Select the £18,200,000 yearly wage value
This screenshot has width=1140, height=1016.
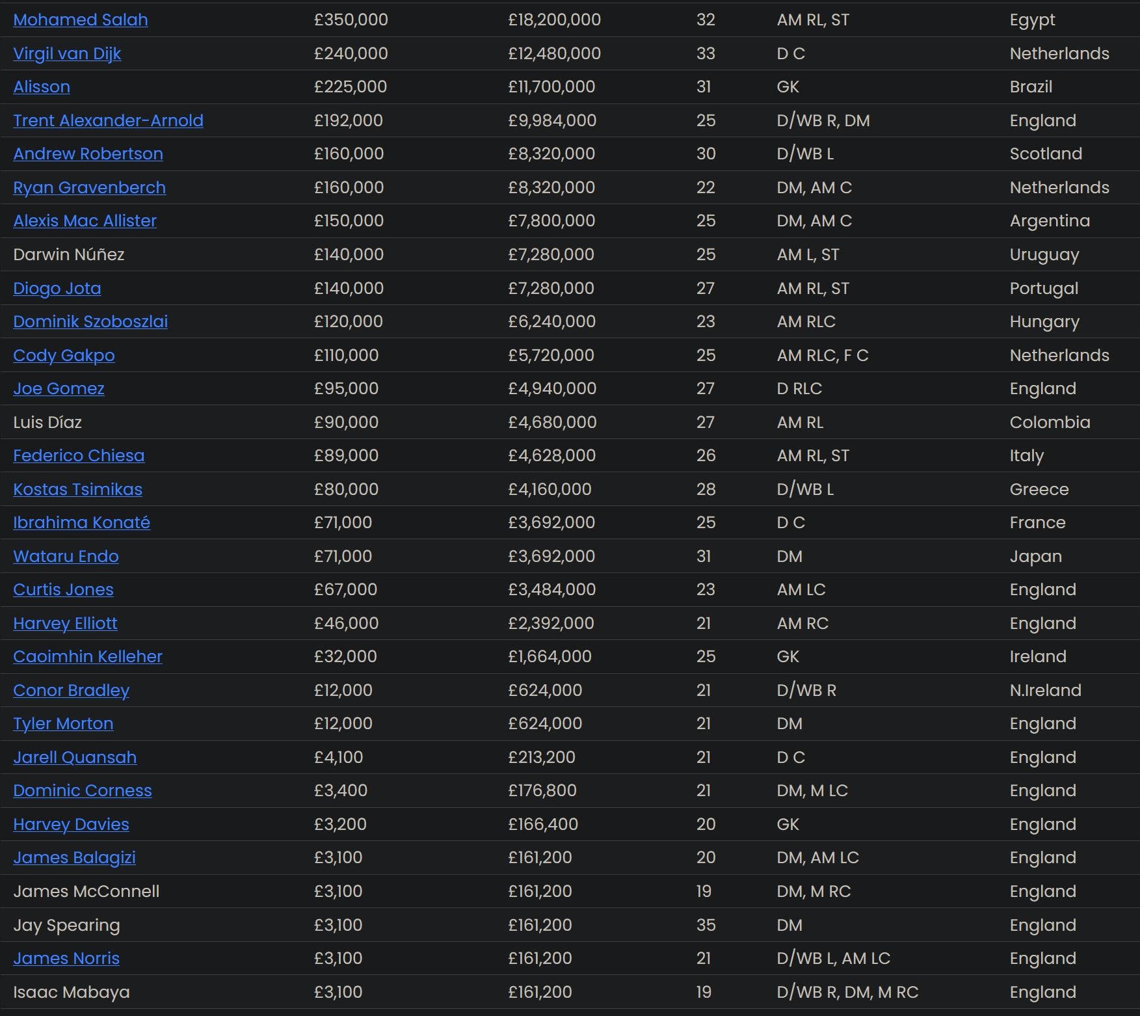point(554,20)
